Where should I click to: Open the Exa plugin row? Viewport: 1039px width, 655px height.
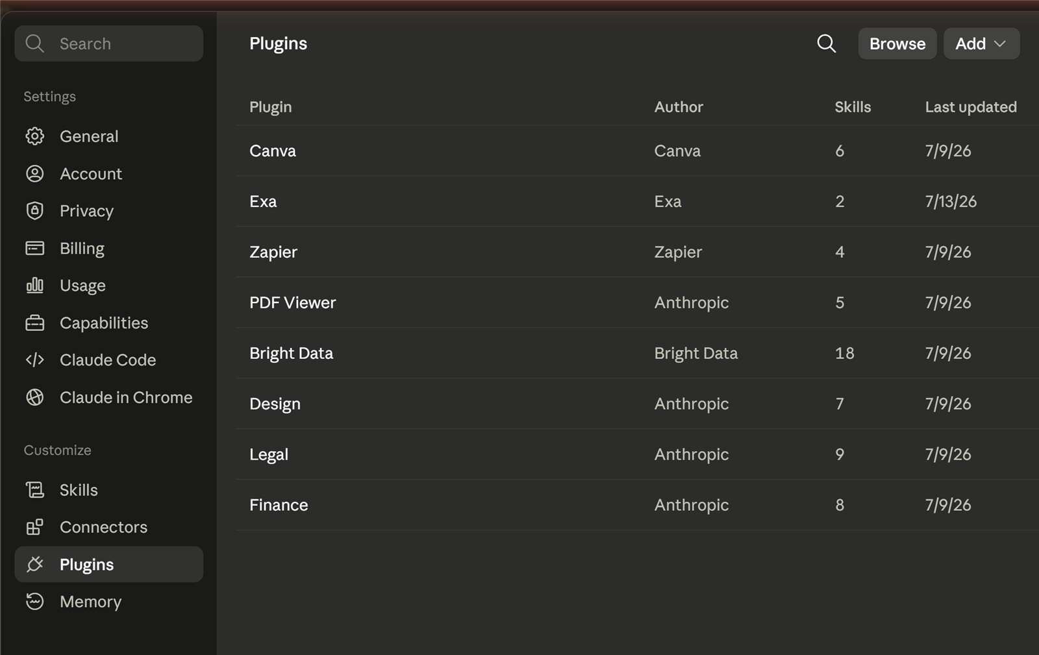[638, 201]
